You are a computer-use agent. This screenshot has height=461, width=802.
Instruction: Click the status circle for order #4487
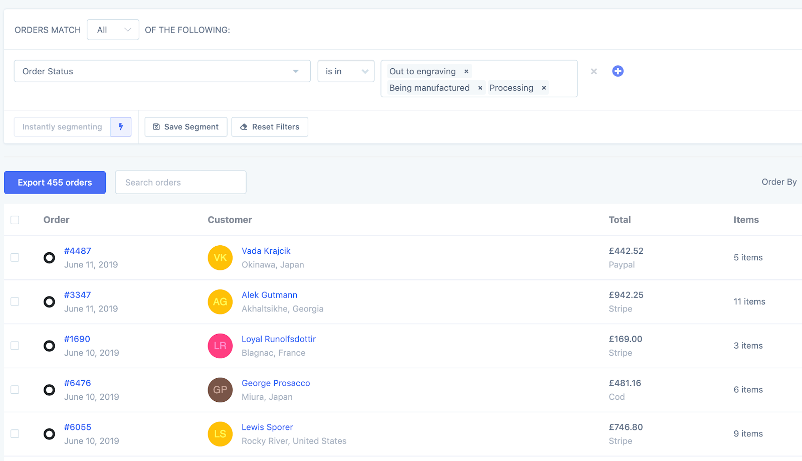(x=49, y=258)
